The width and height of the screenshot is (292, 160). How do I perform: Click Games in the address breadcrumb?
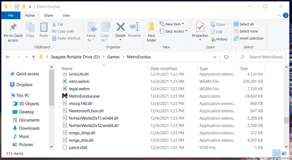[114, 57]
